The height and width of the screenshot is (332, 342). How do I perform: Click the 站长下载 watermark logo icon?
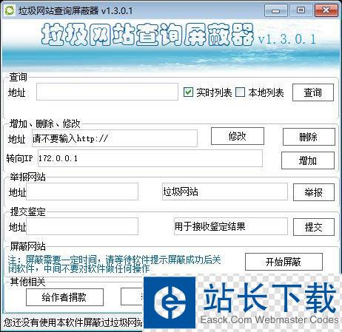(x=170, y=302)
